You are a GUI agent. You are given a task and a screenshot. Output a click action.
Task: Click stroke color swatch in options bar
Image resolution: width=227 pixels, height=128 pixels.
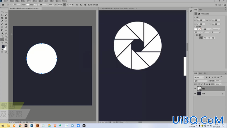36,5
